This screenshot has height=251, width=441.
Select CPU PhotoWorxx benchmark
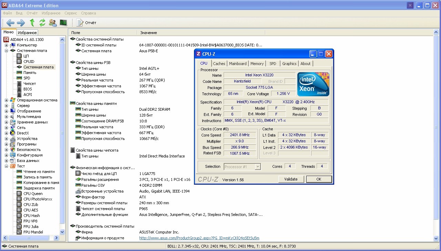point(38,199)
